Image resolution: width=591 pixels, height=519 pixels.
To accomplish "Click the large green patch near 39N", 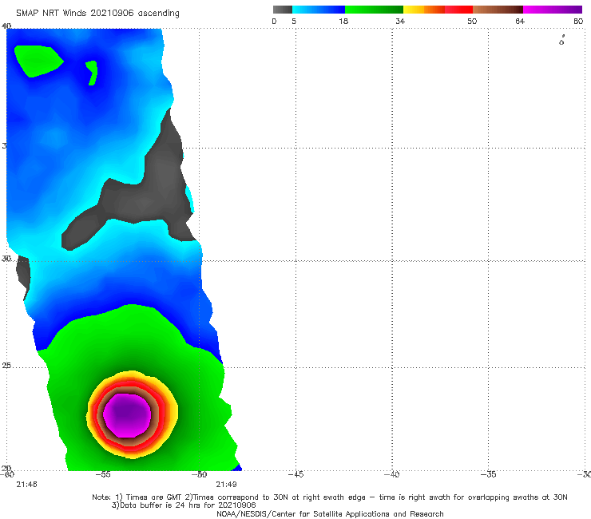I will [x=38, y=61].
